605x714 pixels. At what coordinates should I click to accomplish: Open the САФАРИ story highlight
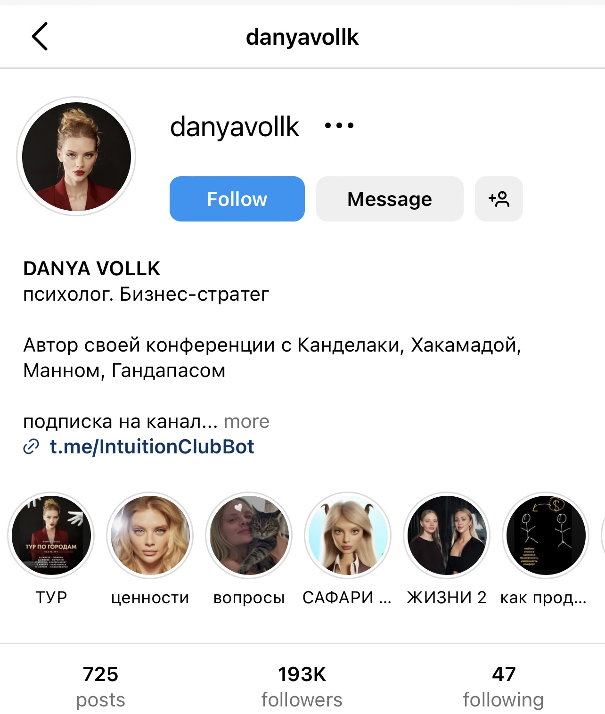click(348, 535)
